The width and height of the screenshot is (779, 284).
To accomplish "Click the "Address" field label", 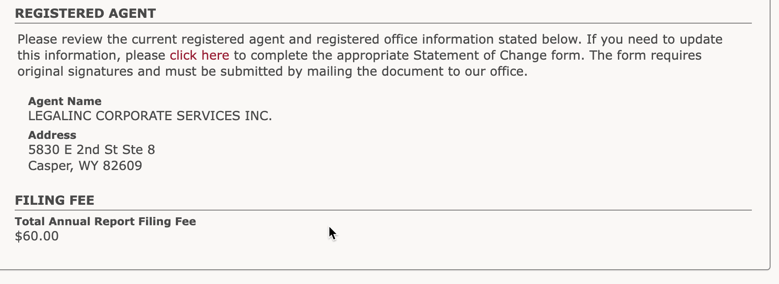I will 52,135.
